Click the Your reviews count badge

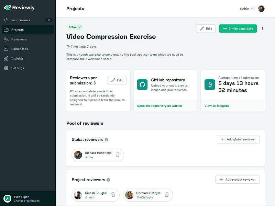click(49, 20)
